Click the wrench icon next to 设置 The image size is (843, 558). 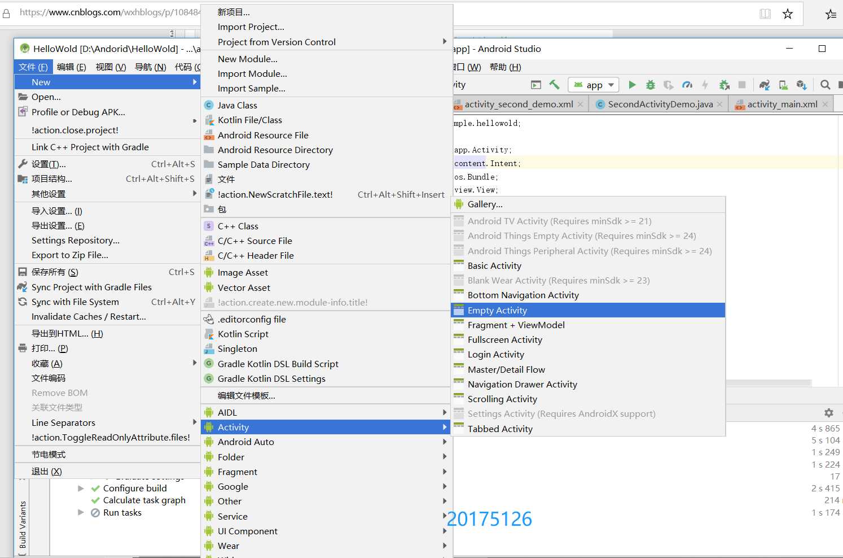pos(23,164)
